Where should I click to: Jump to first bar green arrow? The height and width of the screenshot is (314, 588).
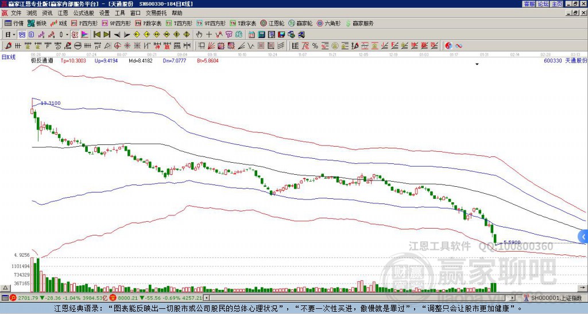(96, 35)
